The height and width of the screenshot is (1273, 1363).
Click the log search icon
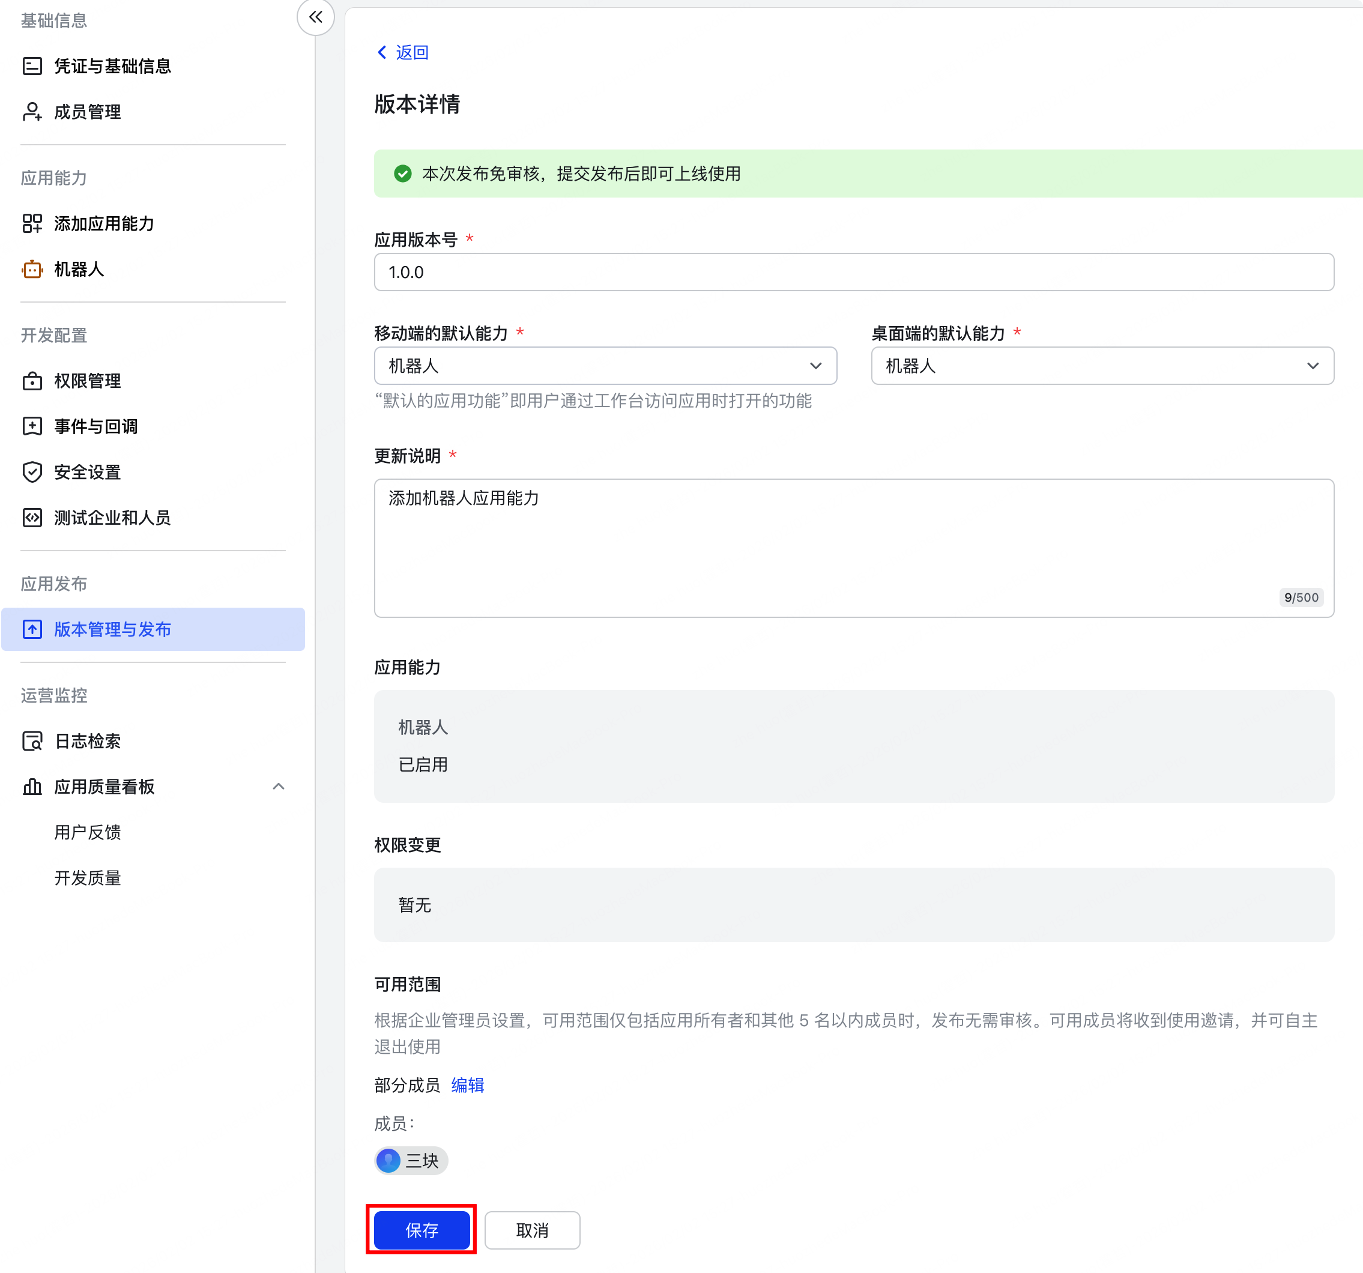[x=32, y=741]
